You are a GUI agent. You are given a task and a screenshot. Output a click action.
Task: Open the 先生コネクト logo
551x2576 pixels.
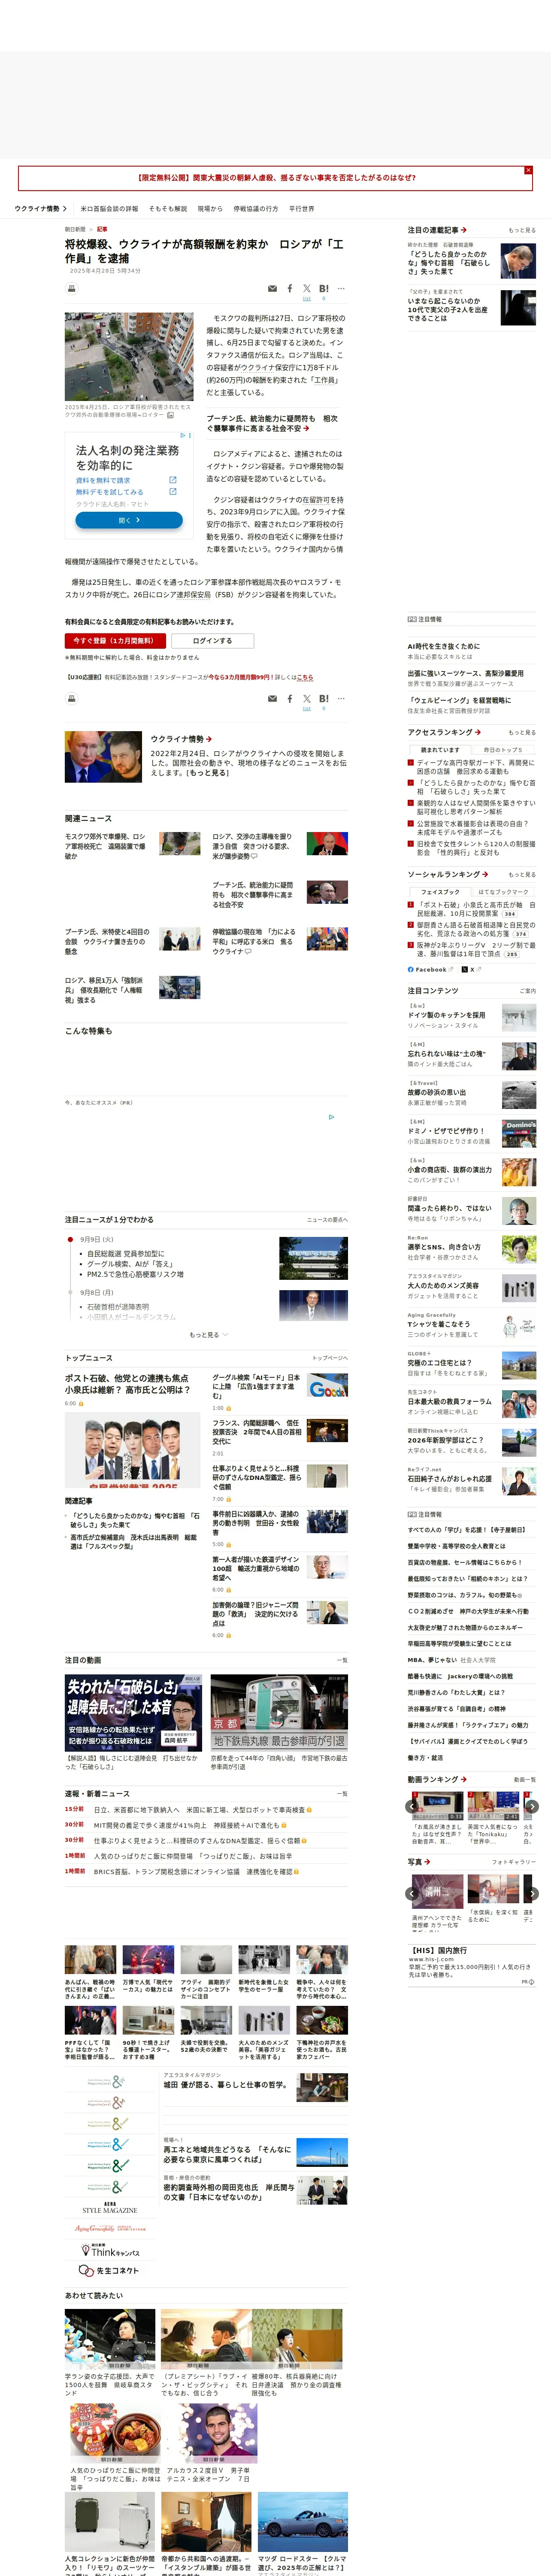pos(110,2271)
